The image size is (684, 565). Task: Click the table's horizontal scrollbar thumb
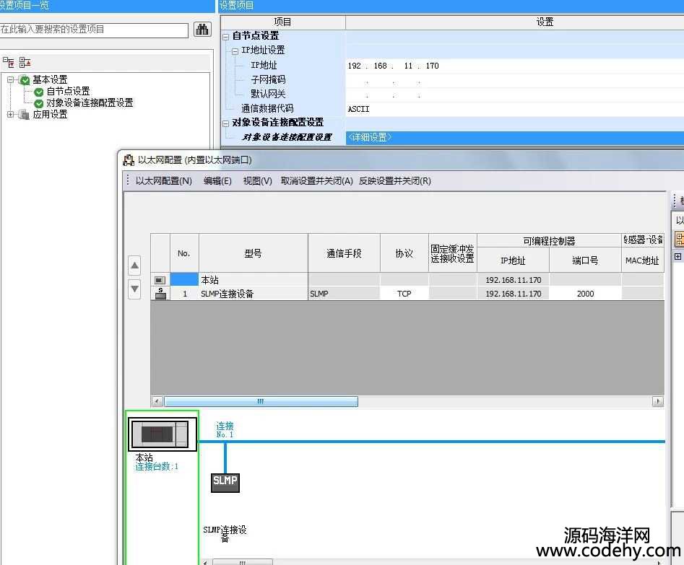click(260, 402)
